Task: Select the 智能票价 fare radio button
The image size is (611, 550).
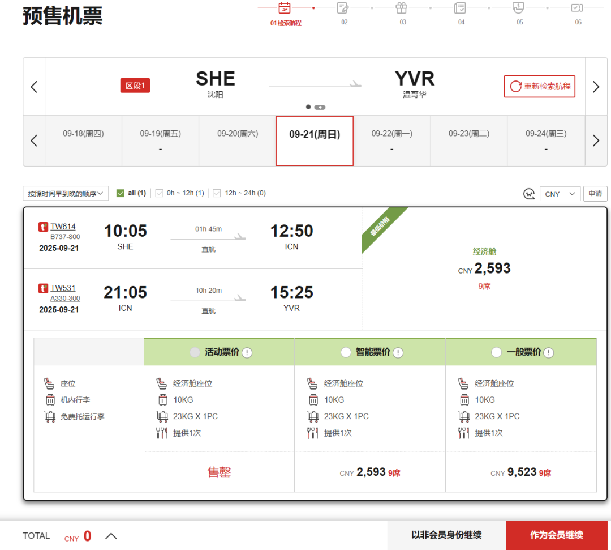Action: (346, 352)
